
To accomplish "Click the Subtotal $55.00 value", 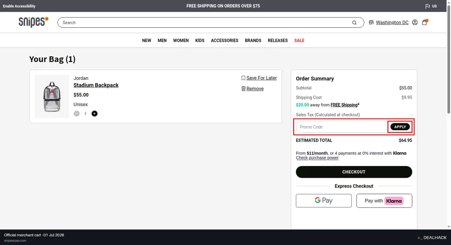I will 405,88.
